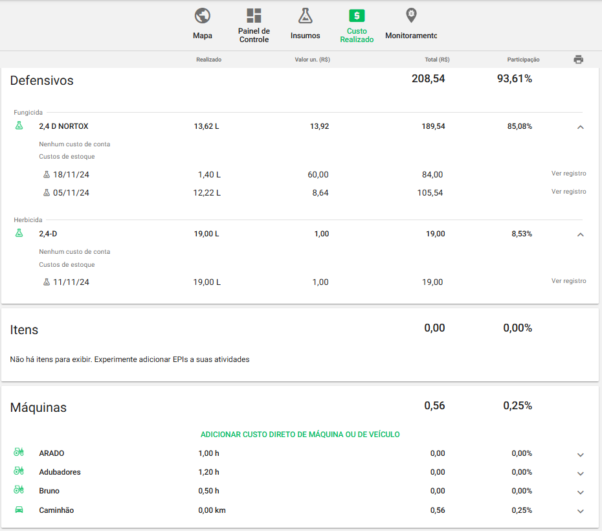Open Ver registro for 18/11/24 entry
Image resolution: width=602 pixels, height=531 pixels.
568,174
